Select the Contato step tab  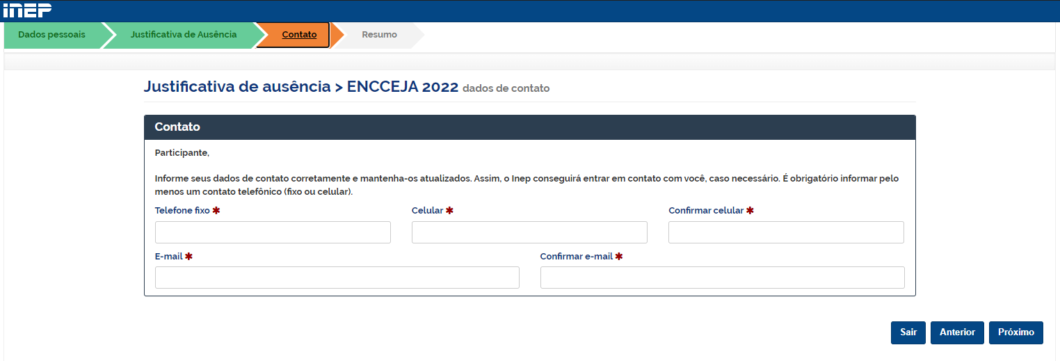point(299,35)
